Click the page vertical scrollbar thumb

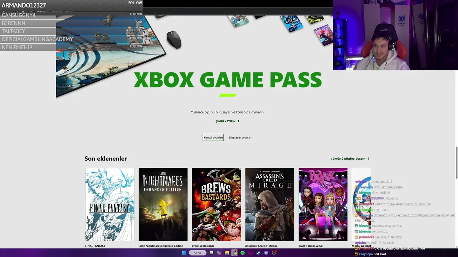tap(456, 162)
